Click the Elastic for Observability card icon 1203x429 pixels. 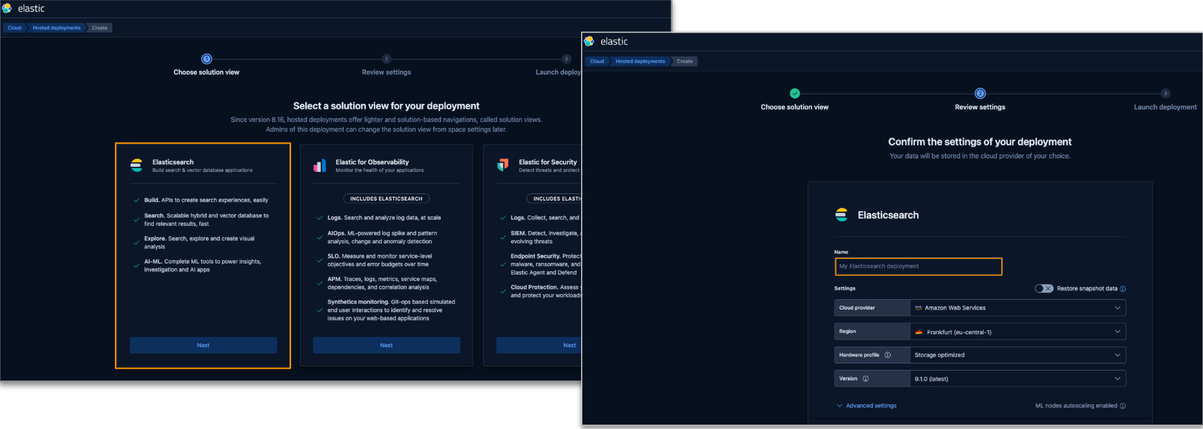click(x=319, y=165)
